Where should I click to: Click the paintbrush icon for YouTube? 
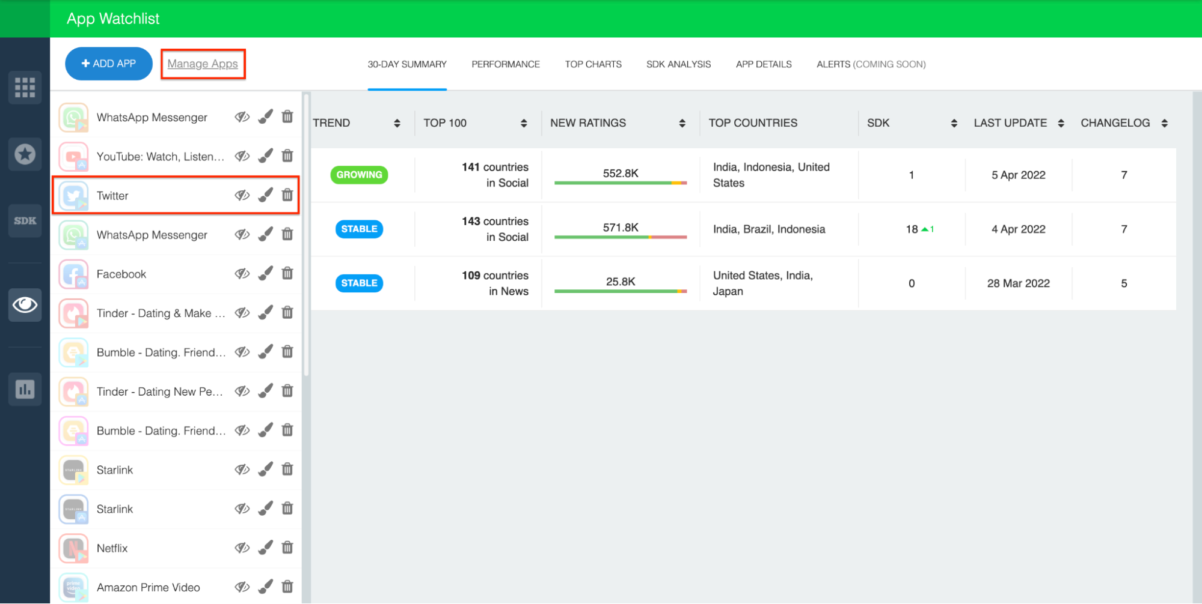[x=265, y=156]
